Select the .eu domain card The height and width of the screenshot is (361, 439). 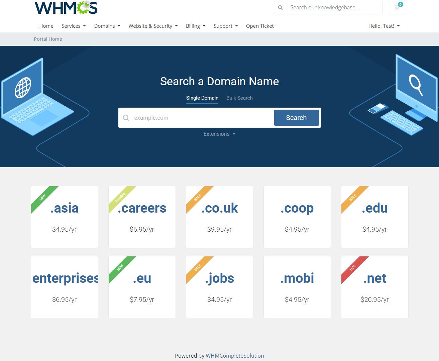click(x=142, y=287)
